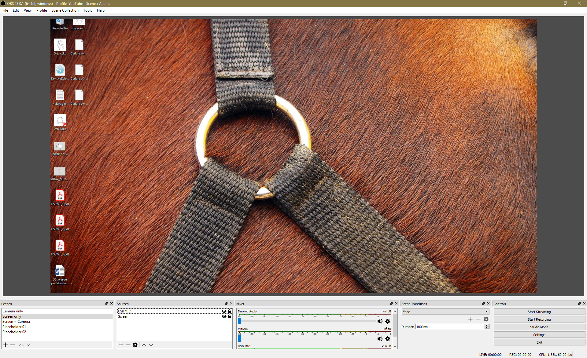Open source properties gear in Sources panel
Screen dimensions: 587x358
(135, 345)
